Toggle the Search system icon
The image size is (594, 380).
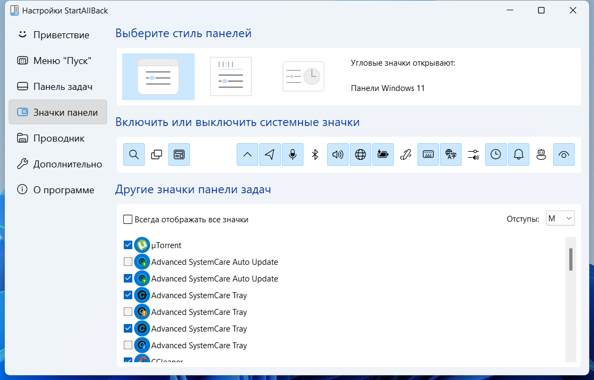[x=134, y=154]
